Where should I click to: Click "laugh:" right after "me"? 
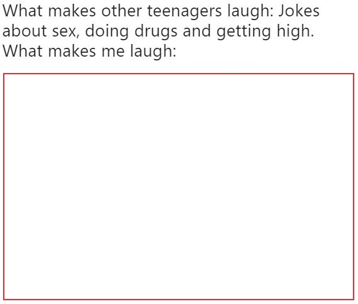pos(154,52)
